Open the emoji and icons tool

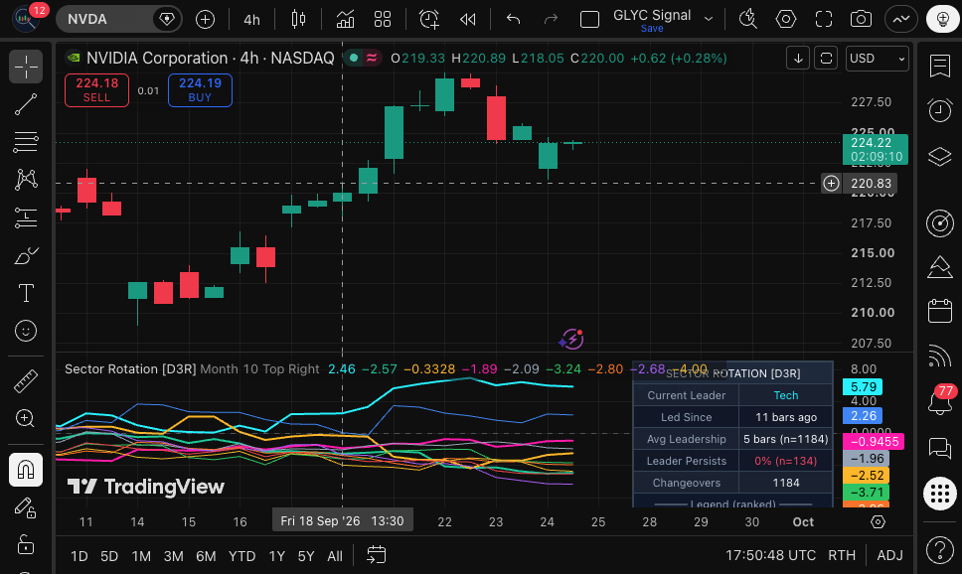click(26, 331)
